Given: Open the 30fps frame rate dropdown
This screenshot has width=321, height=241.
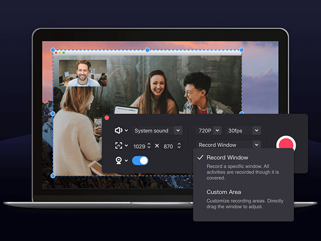Looking at the screenshot, I should click(243, 130).
